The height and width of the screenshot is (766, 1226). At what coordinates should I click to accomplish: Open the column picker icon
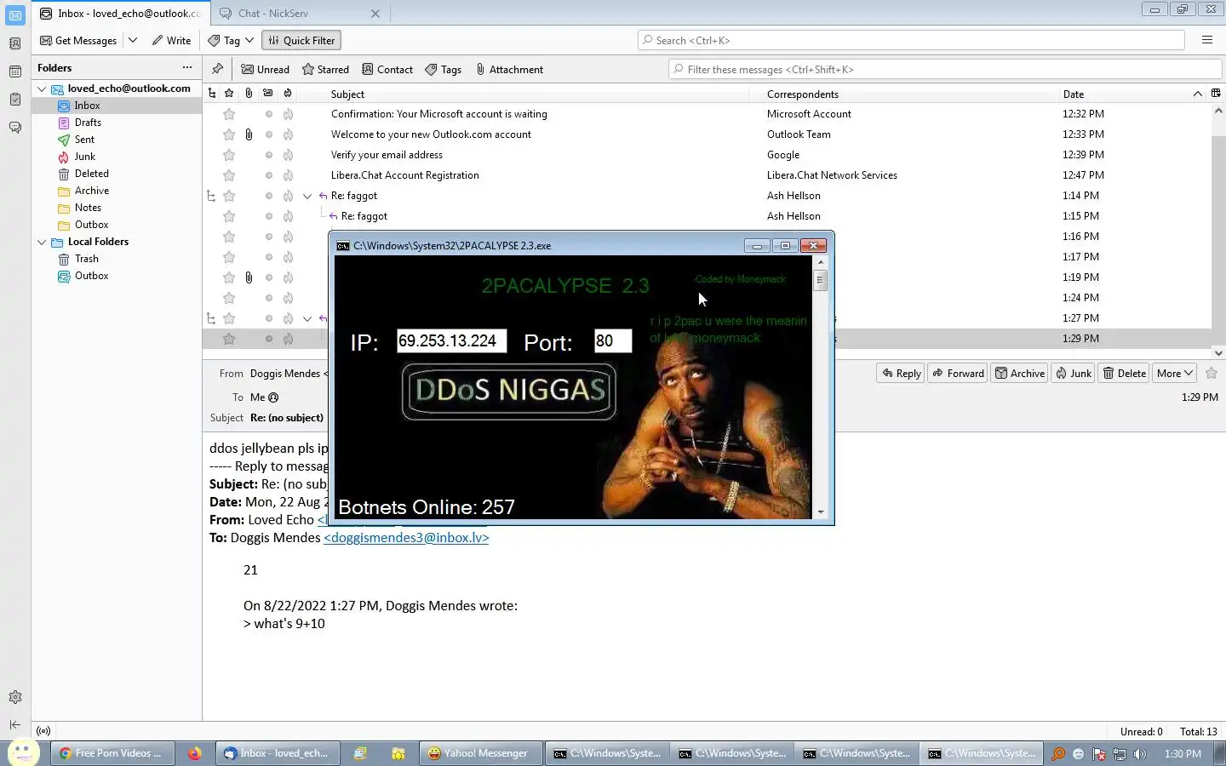[1216, 94]
